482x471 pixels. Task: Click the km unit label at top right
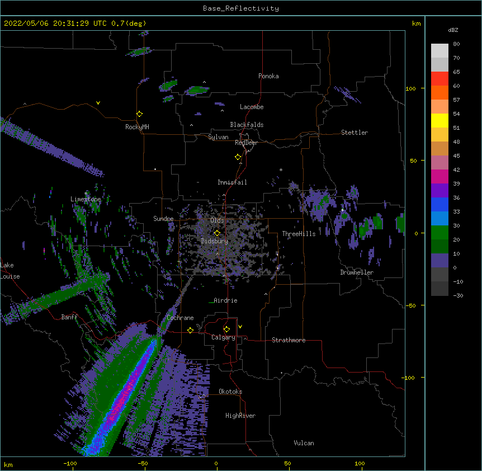417,23
